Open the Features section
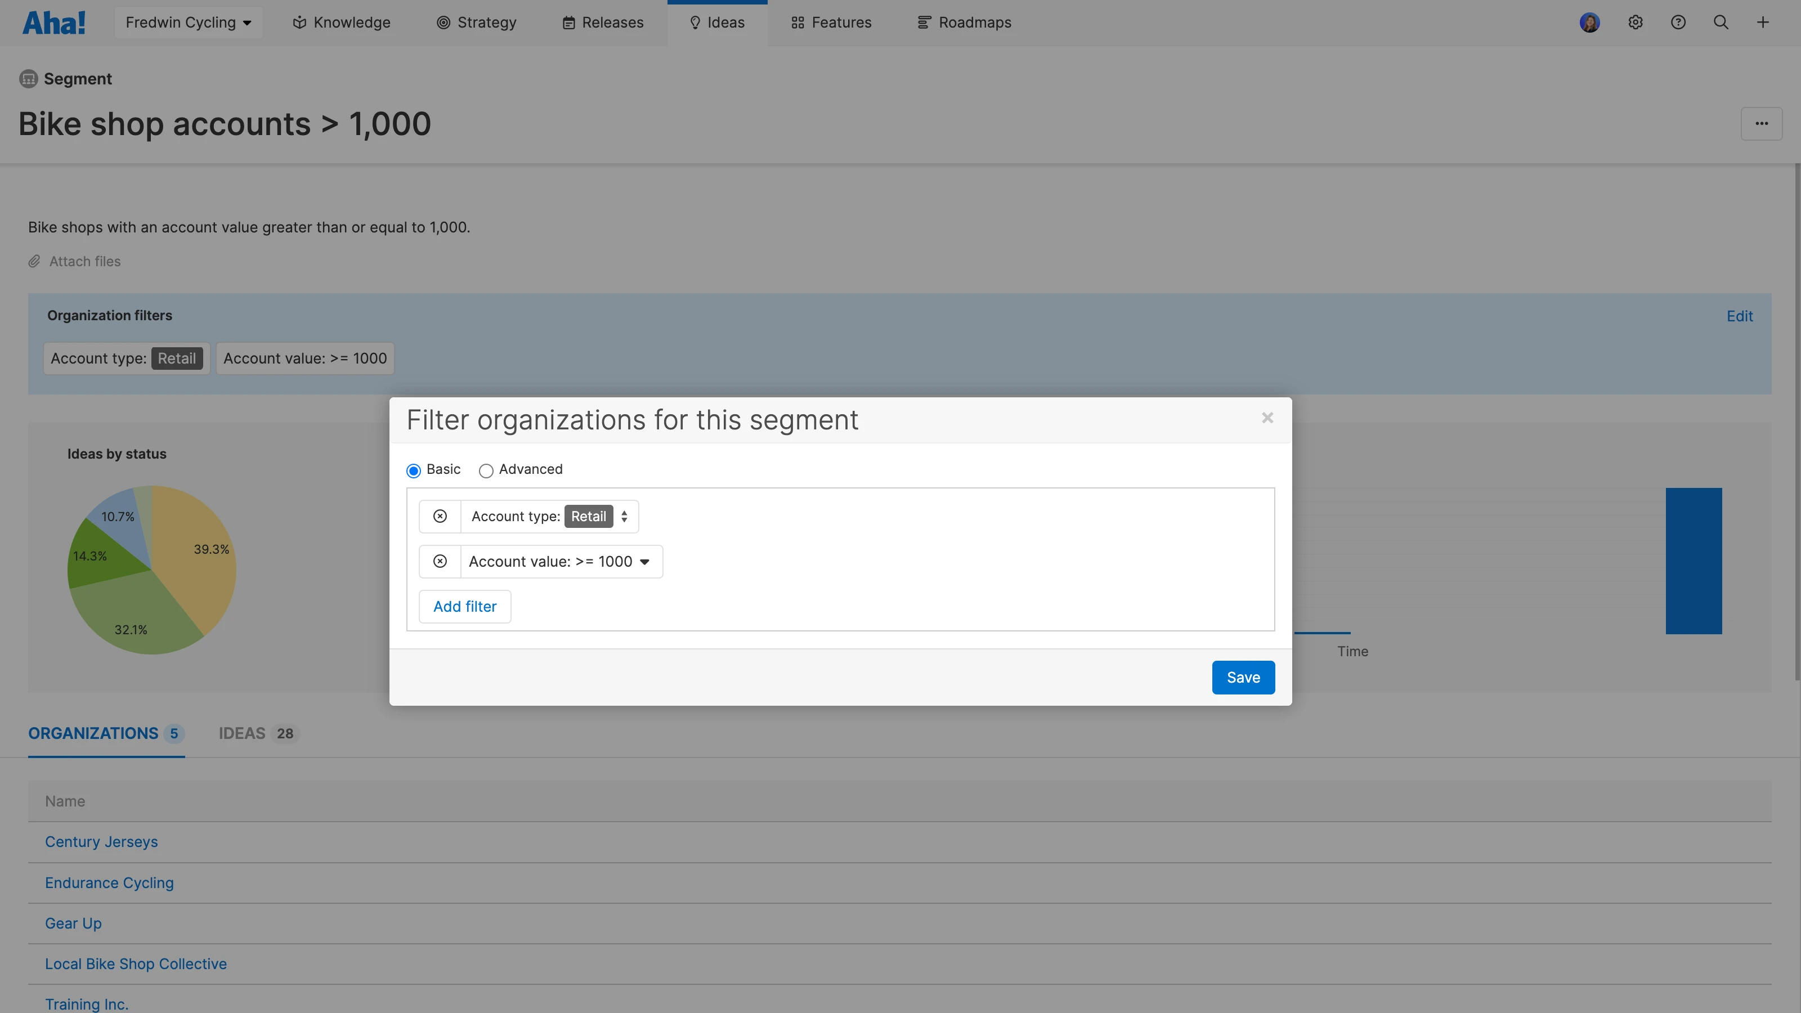The width and height of the screenshot is (1801, 1013). click(831, 22)
